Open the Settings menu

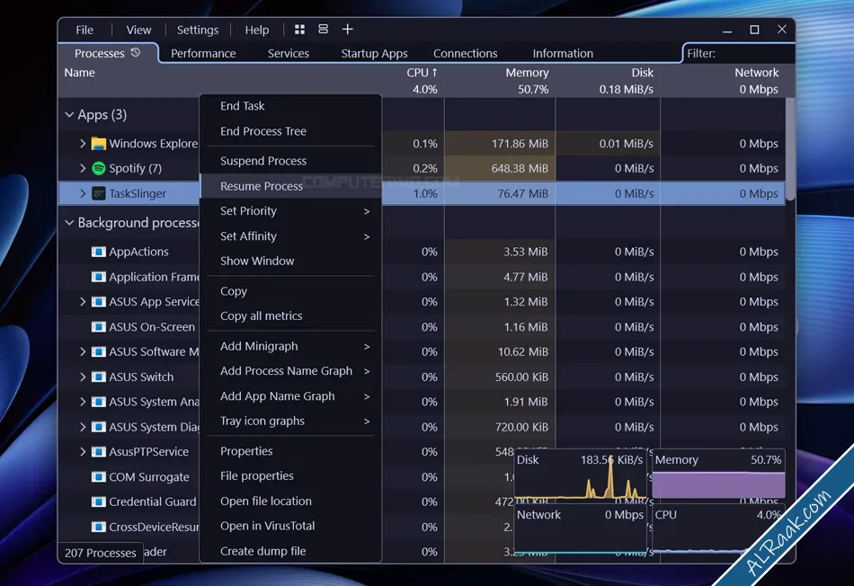pos(198,30)
